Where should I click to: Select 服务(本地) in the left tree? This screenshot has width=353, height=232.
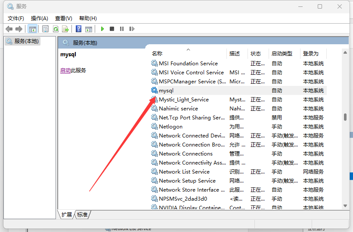click(x=23, y=41)
